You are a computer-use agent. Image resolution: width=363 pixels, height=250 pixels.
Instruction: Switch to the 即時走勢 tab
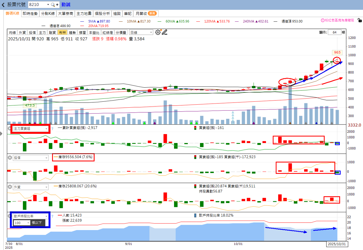(x=30, y=13)
